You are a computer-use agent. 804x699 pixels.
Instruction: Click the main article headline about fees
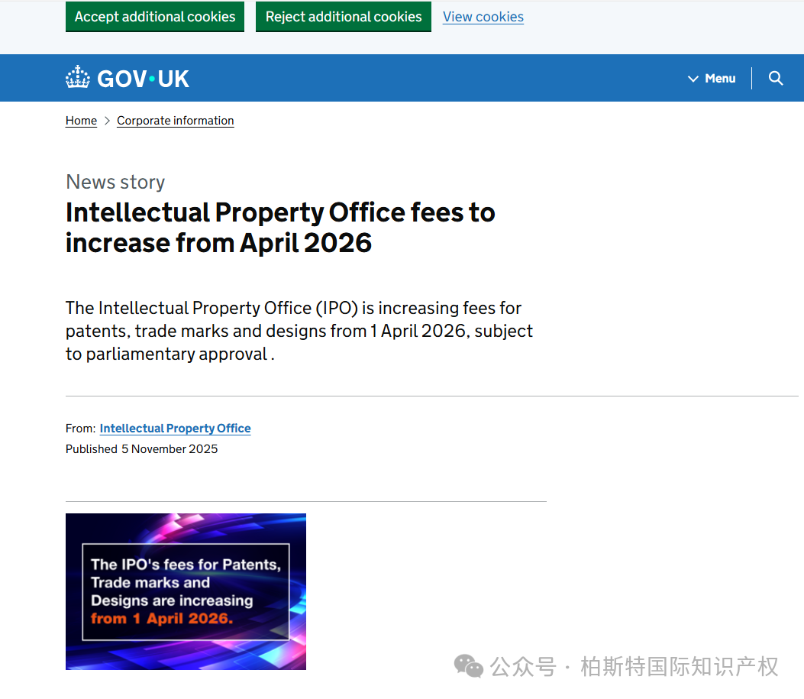[x=280, y=227]
